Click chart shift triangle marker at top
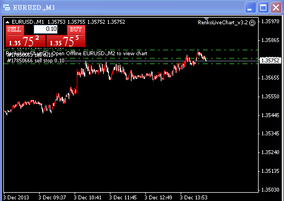Screen dimensions: 284x201 click(x=206, y=19)
